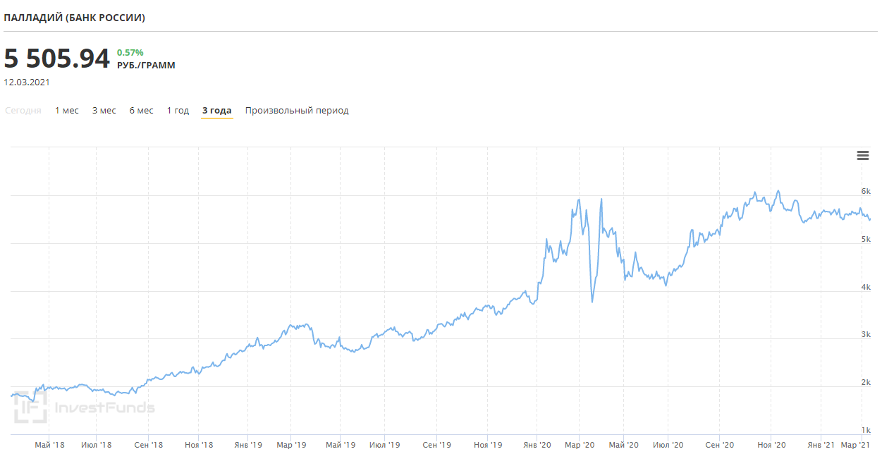Select the active "3 года" tab
Screen dimensions: 882x454
click(216, 111)
